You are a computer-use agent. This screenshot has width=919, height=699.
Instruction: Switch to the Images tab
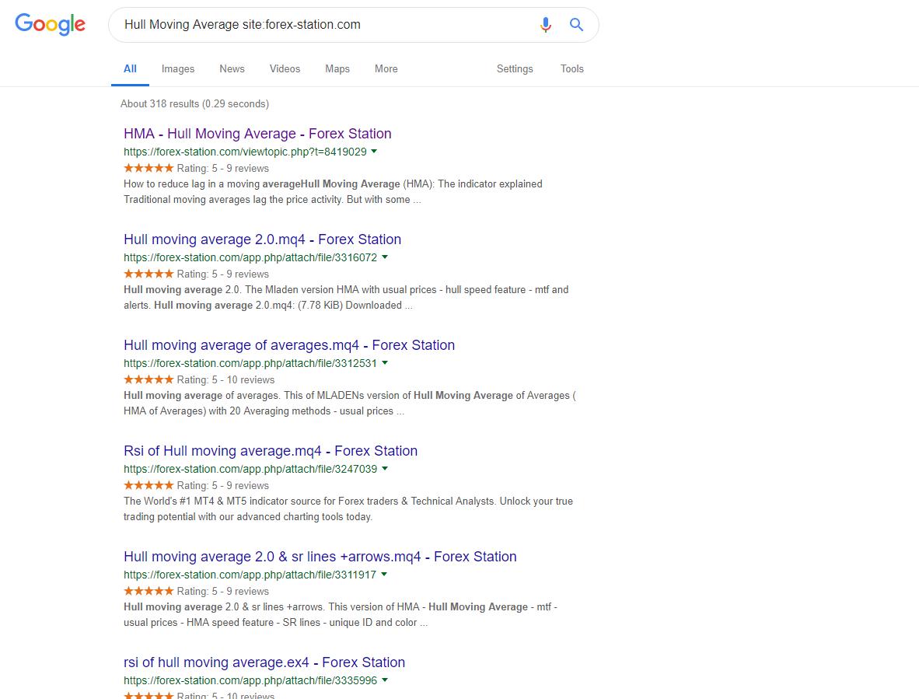tap(178, 68)
